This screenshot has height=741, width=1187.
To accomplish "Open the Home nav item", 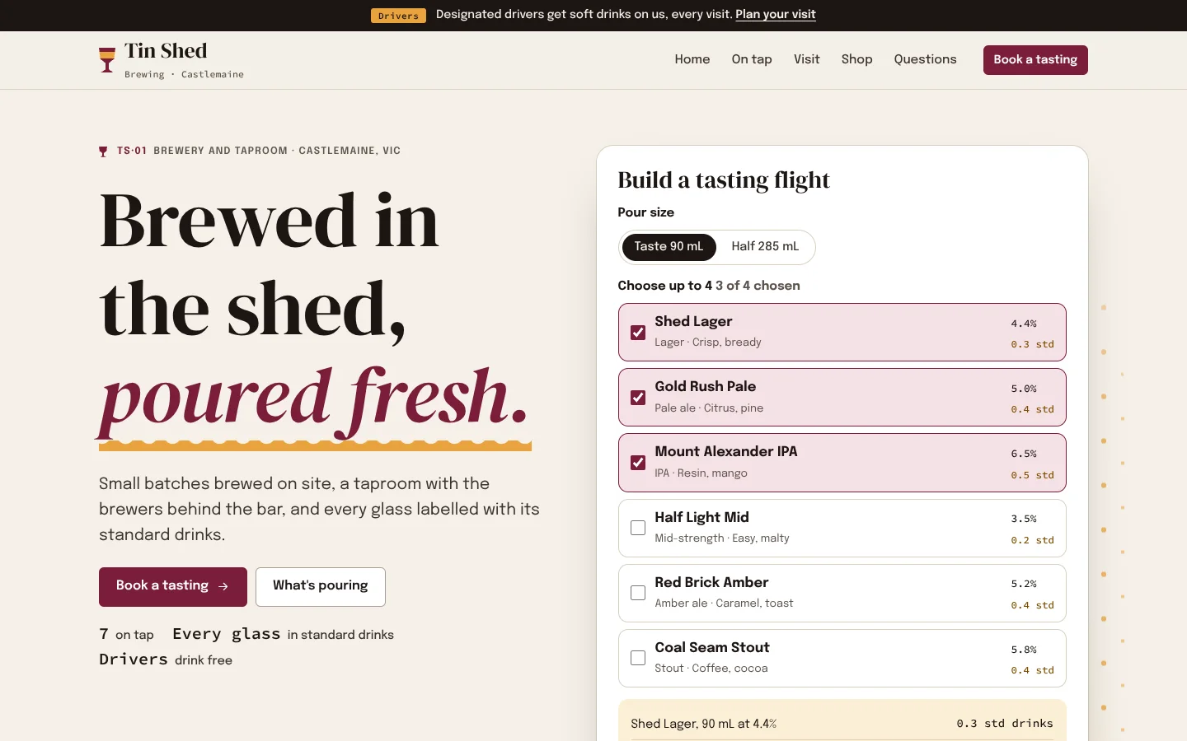I will click(x=692, y=59).
